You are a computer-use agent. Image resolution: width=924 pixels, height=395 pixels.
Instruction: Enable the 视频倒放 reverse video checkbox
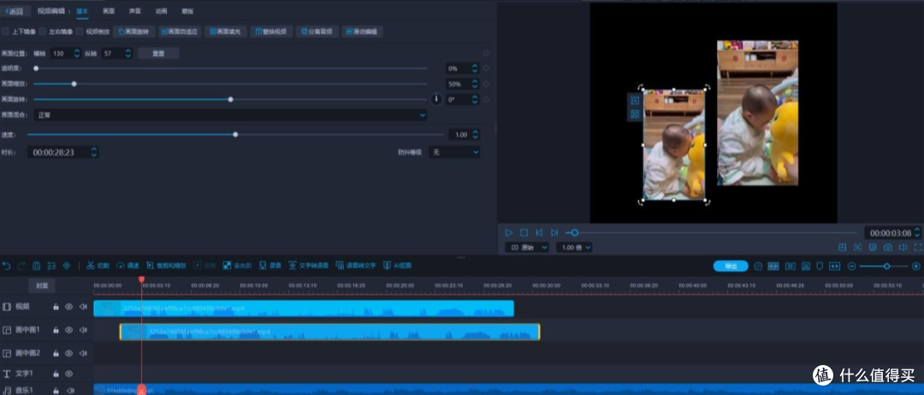(80, 32)
